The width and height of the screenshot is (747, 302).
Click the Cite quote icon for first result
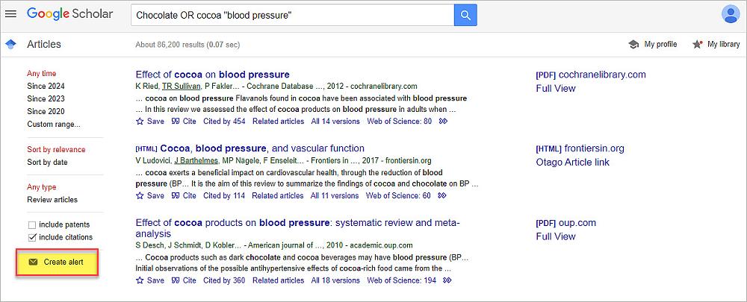pyautogui.click(x=176, y=122)
